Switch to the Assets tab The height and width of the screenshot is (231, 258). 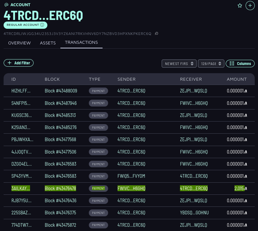click(x=48, y=43)
